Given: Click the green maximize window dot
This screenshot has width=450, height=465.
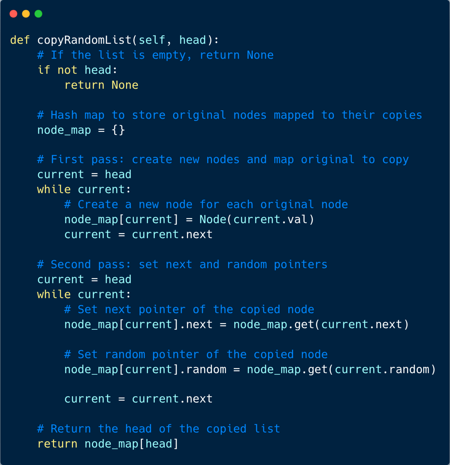Looking at the screenshot, I should tap(39, 14).
